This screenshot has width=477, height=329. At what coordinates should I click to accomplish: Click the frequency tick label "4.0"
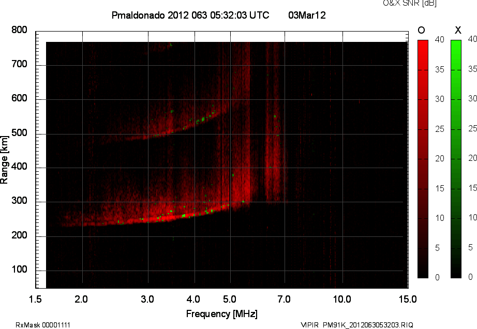193,299
